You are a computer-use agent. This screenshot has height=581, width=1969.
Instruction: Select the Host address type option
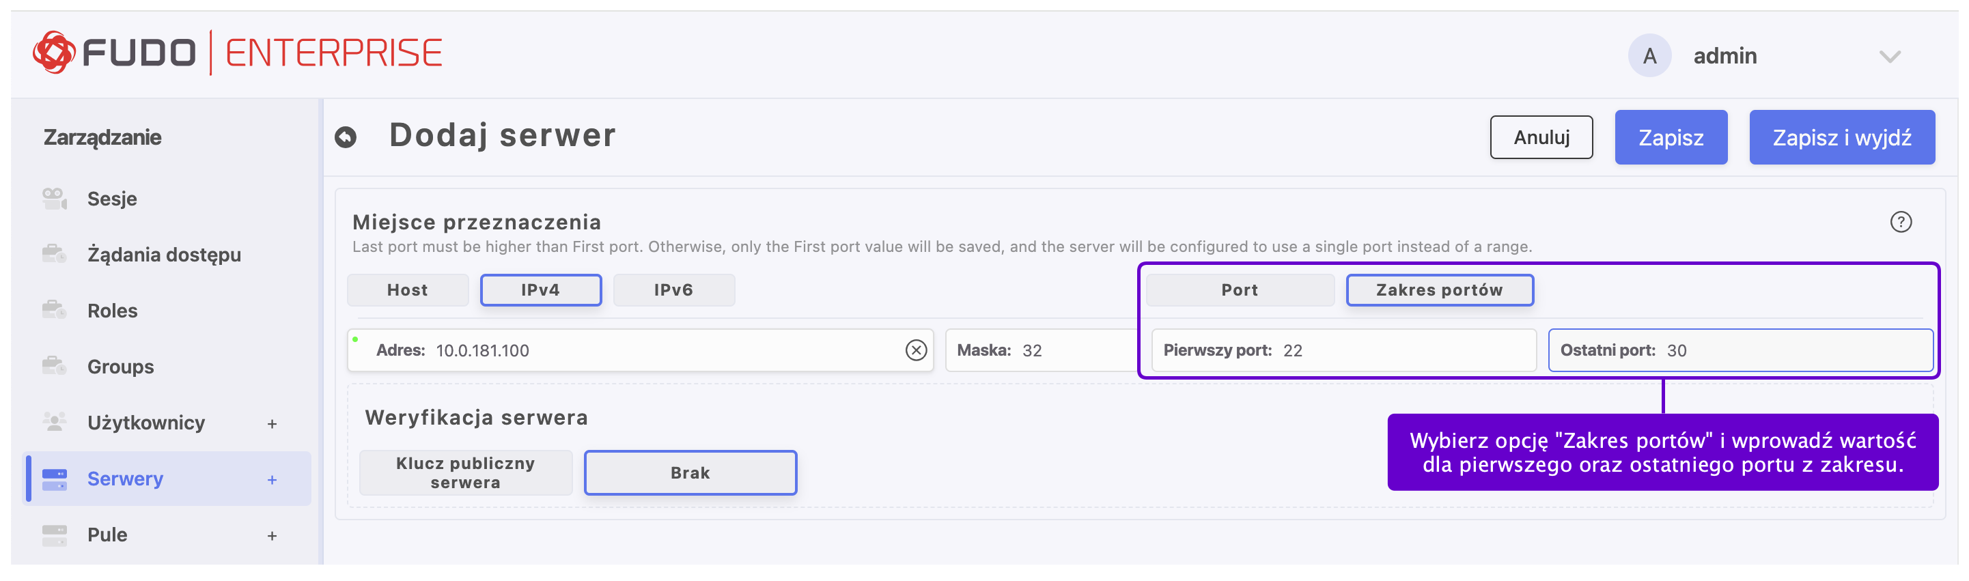coord(408,291)
